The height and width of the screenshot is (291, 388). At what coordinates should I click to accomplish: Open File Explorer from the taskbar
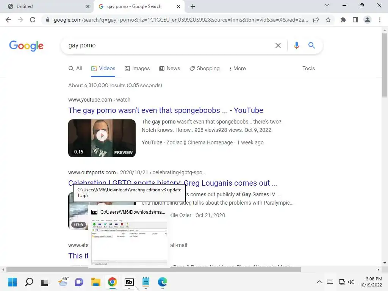pyautogui.click(x=95, y=282)
